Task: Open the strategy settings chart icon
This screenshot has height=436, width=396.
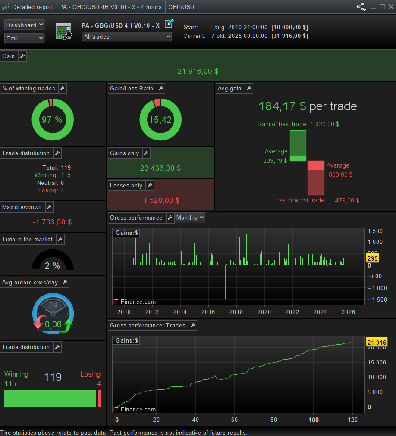Action: click(x=63, y=31)
